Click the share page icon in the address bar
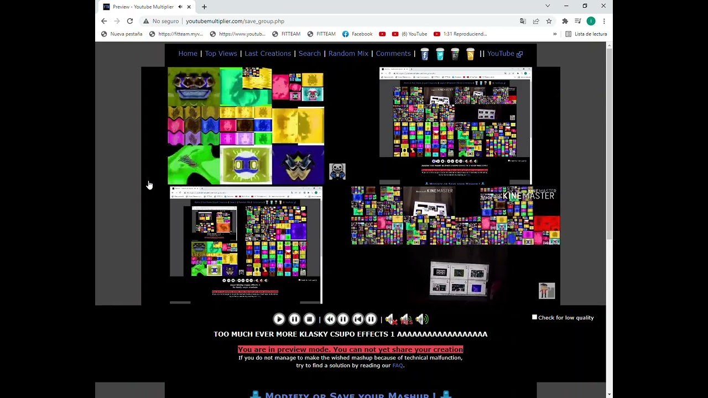This screenshot has width=708, height=398. point(536,21)
